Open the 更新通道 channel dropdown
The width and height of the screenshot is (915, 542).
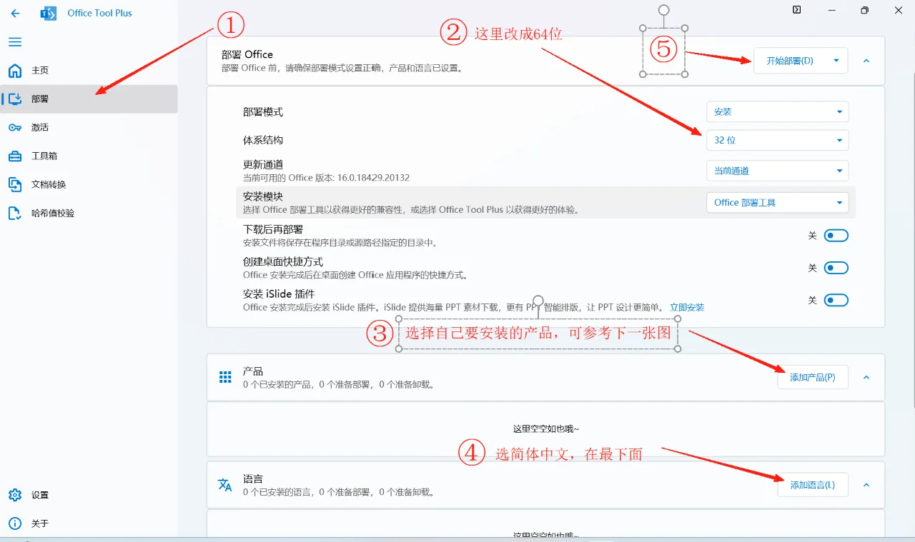[777, 171]
